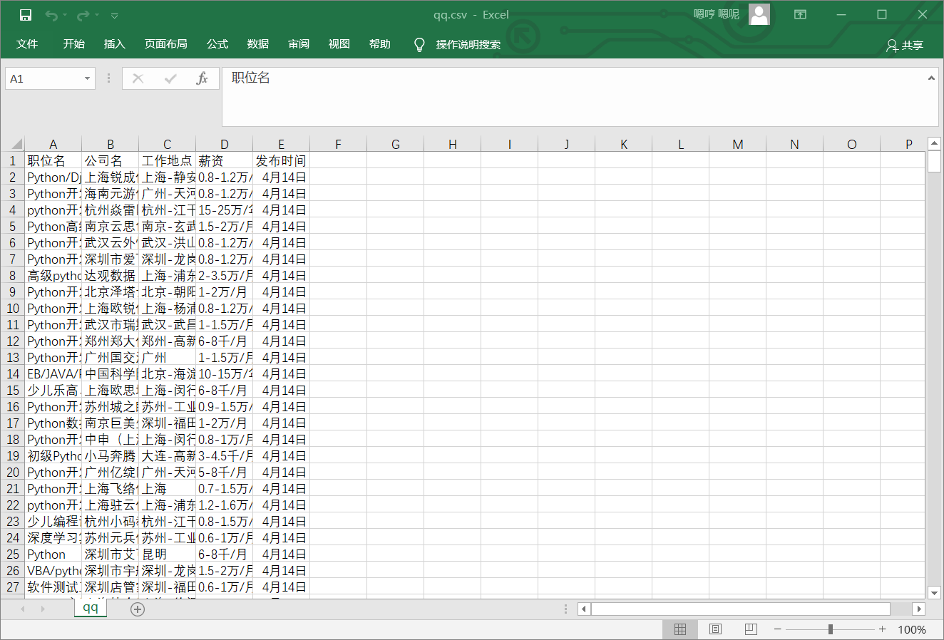This screenshot has height=640, width=944.
Task: Select header cell 发布时间
Action: (282, 161)
